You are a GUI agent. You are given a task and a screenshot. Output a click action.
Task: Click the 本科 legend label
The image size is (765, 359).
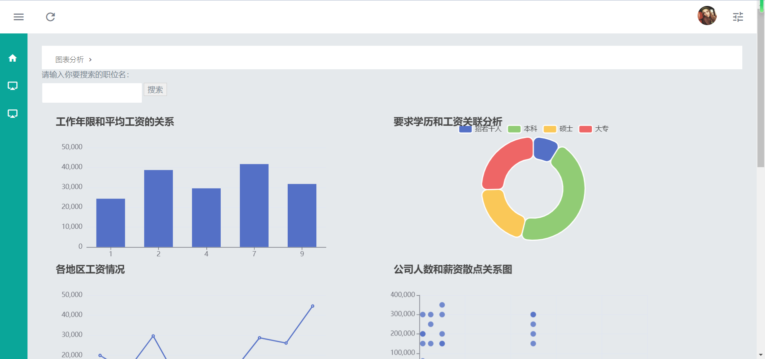[x=530, y=129]
